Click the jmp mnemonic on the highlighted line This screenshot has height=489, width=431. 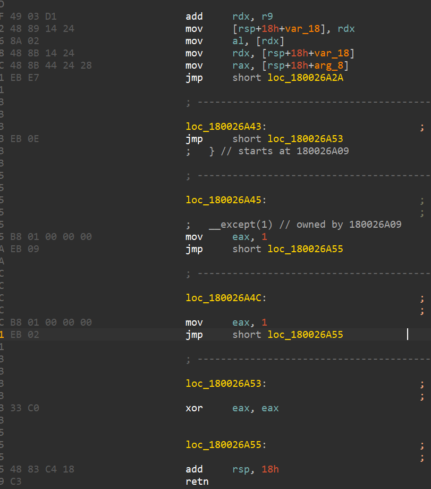(195, 335)
